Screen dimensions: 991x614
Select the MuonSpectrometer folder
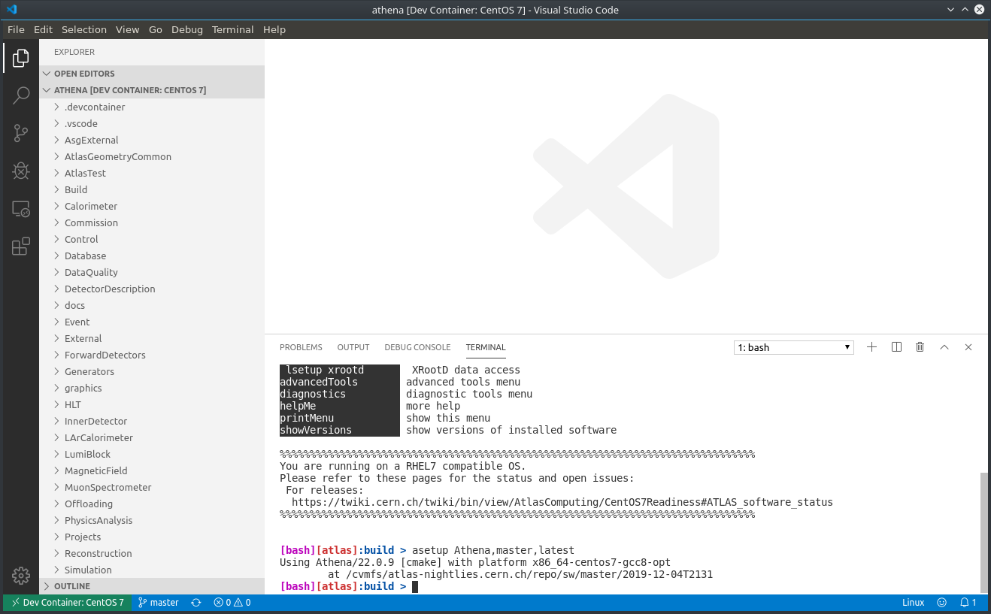click(x=152, y=487)
